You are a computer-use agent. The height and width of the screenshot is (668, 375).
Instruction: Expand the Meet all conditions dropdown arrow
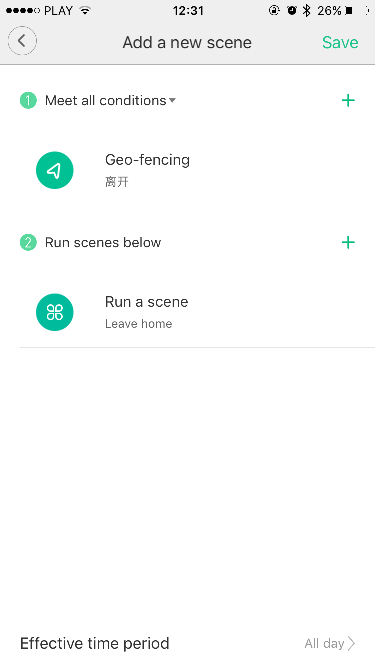(172, 101)
